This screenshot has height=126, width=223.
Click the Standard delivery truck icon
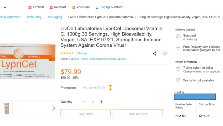point(178,37)
